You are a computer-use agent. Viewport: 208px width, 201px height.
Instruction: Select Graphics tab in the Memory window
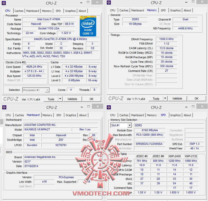tap(175, 10)
